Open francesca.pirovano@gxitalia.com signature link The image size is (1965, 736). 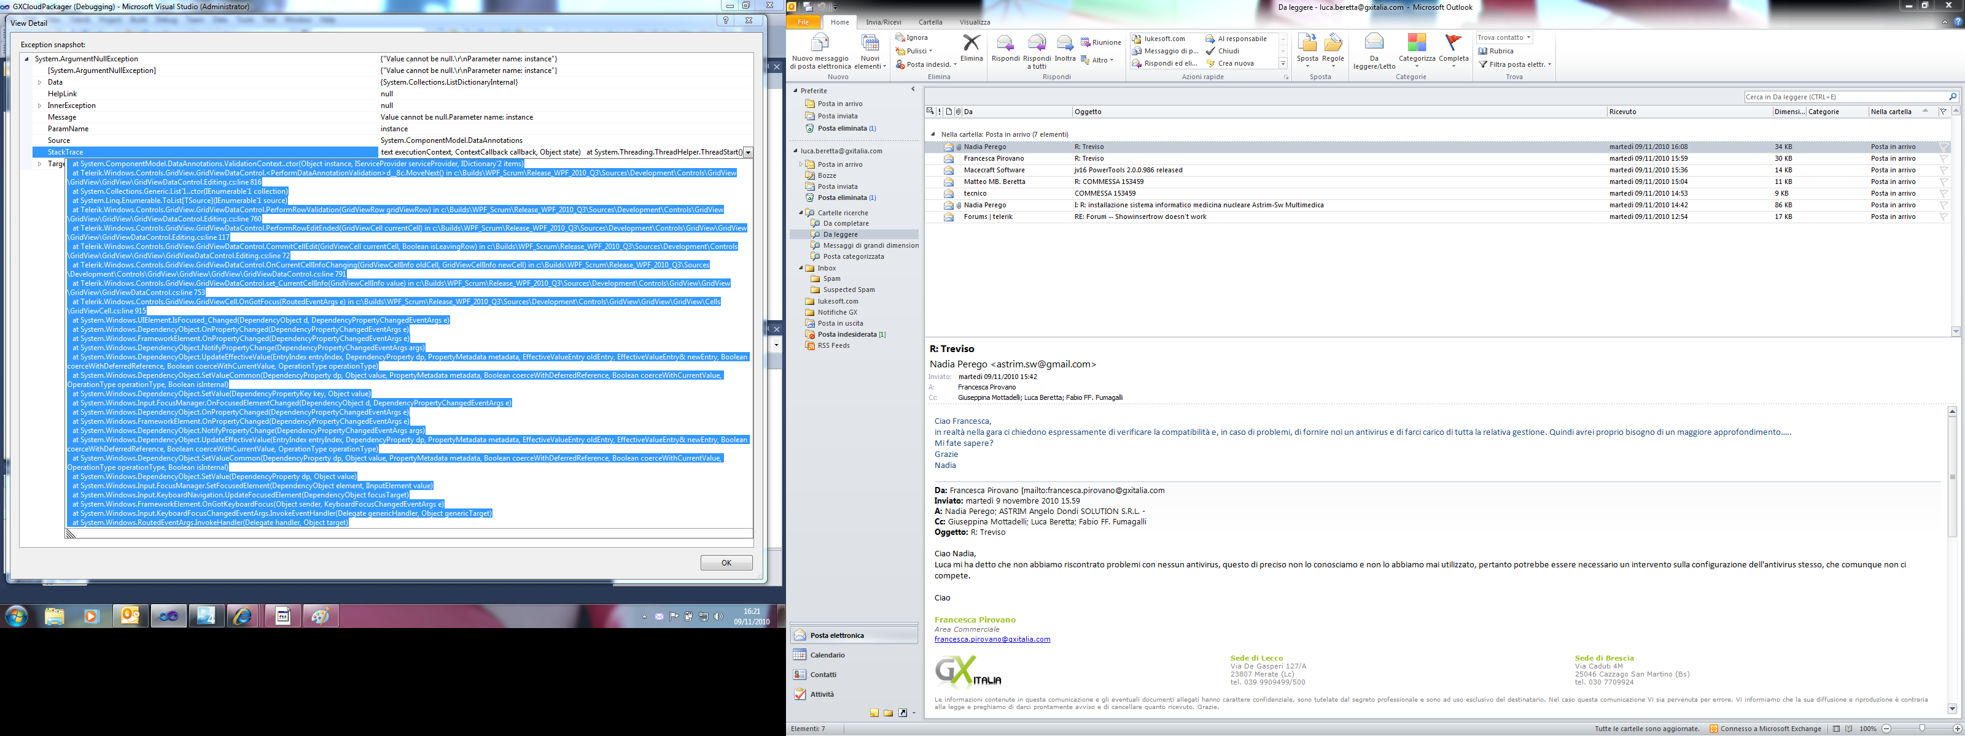[992, 639]
